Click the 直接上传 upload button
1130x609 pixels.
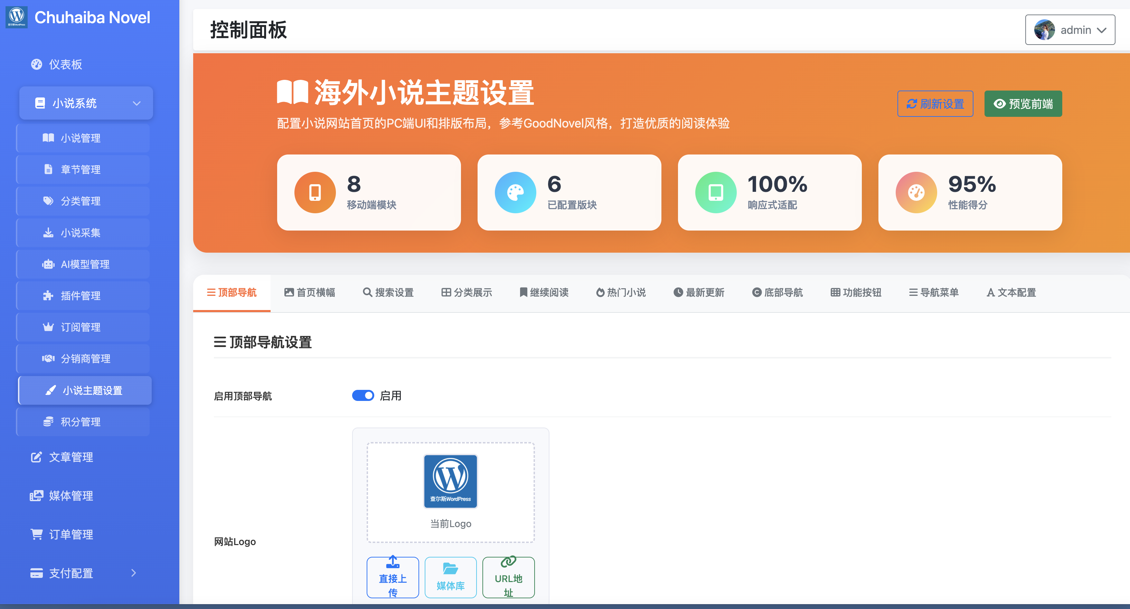393,578
